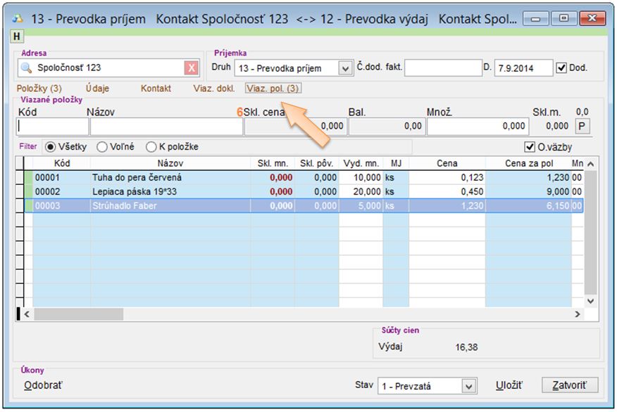Screen dimensions: 617x412
Task: Click the magnifier icon in the Adresa field
Action: 27,68
